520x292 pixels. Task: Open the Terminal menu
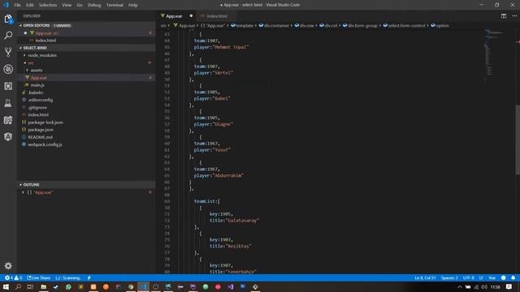click(115, 5)
